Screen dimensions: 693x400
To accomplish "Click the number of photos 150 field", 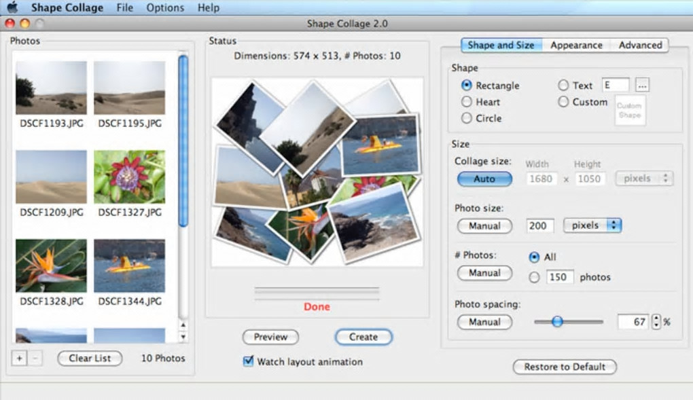I will (x=560, y=276).
